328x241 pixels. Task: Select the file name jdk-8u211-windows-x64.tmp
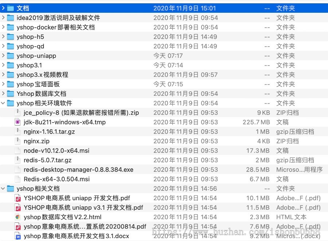[x=65, y=122]
